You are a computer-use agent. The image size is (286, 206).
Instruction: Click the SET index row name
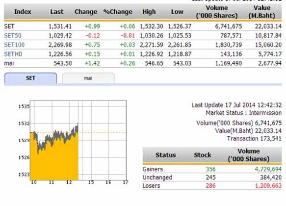[9, 26]
